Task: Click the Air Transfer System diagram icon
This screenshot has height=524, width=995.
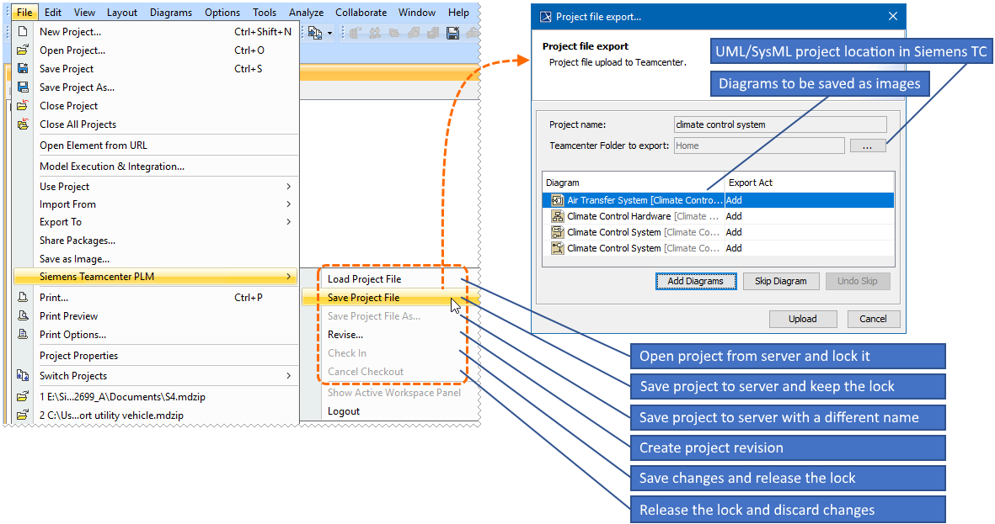Action: [x=557, y=200]
